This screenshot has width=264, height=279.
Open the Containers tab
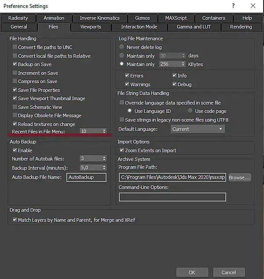click(x=214, y=18)
